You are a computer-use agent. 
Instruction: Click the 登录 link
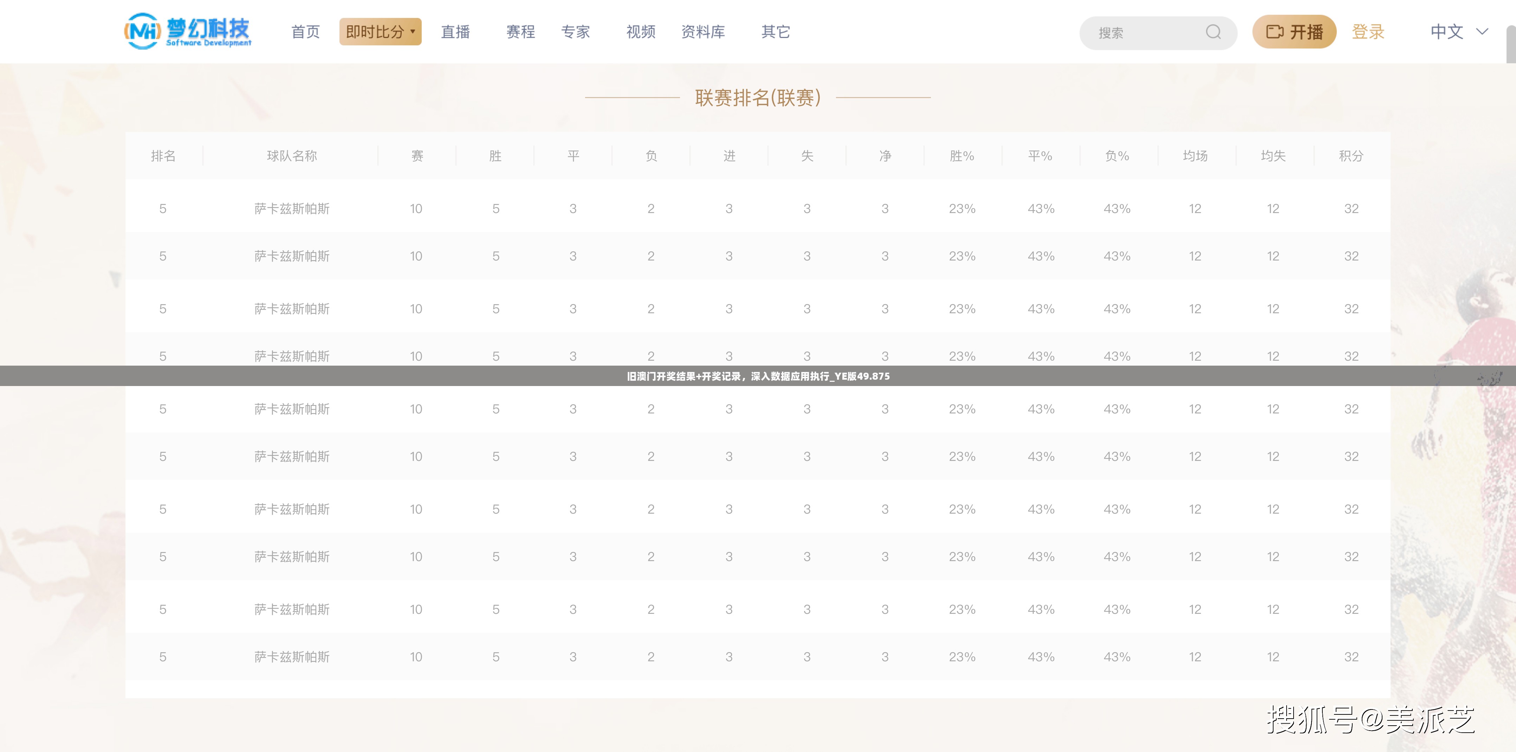(1368, 32)
